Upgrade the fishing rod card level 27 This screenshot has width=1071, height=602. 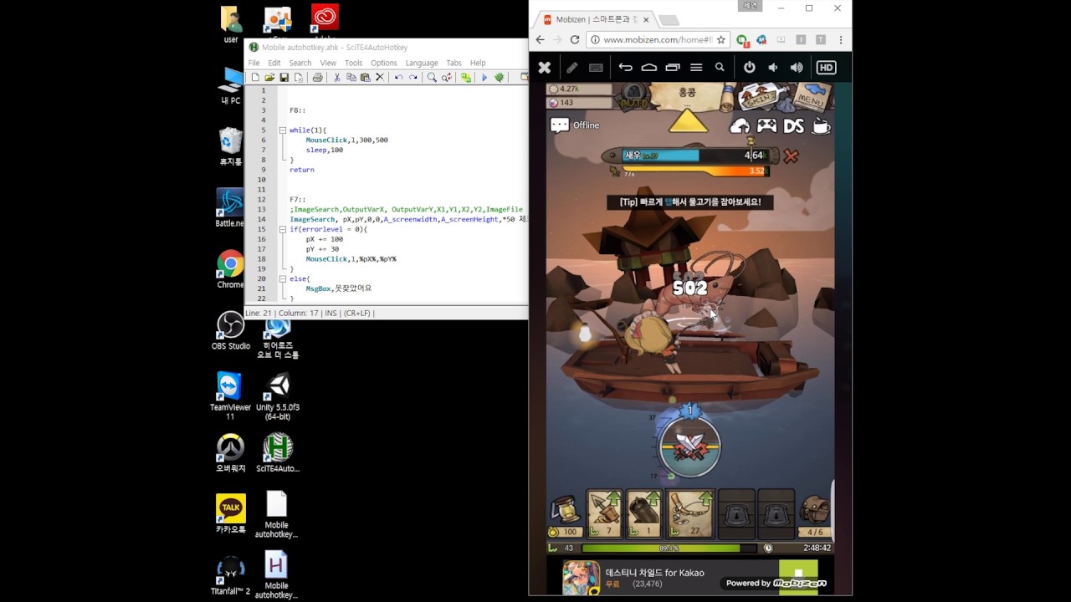[690, 513]
